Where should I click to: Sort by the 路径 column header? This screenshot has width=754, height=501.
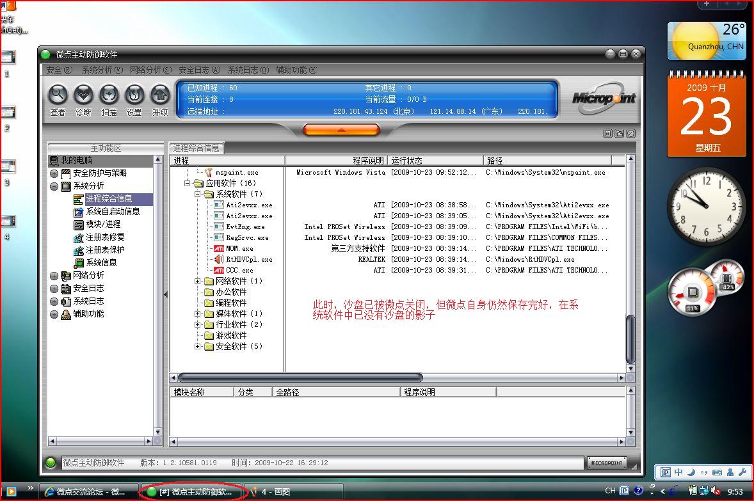[547, 161]
